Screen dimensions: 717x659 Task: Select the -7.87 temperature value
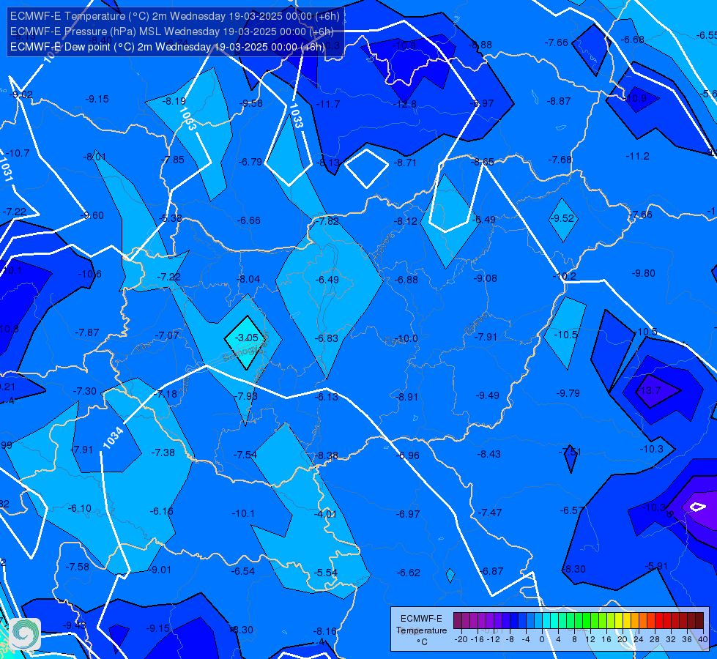pyautogui.click(x=87, y=332)
